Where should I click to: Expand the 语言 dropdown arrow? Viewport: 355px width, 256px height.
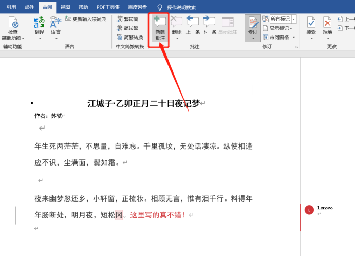coord(57,38)
